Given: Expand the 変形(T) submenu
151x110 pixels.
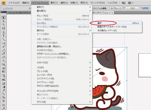Looking at the screenshot, I should tap(62, 7).
